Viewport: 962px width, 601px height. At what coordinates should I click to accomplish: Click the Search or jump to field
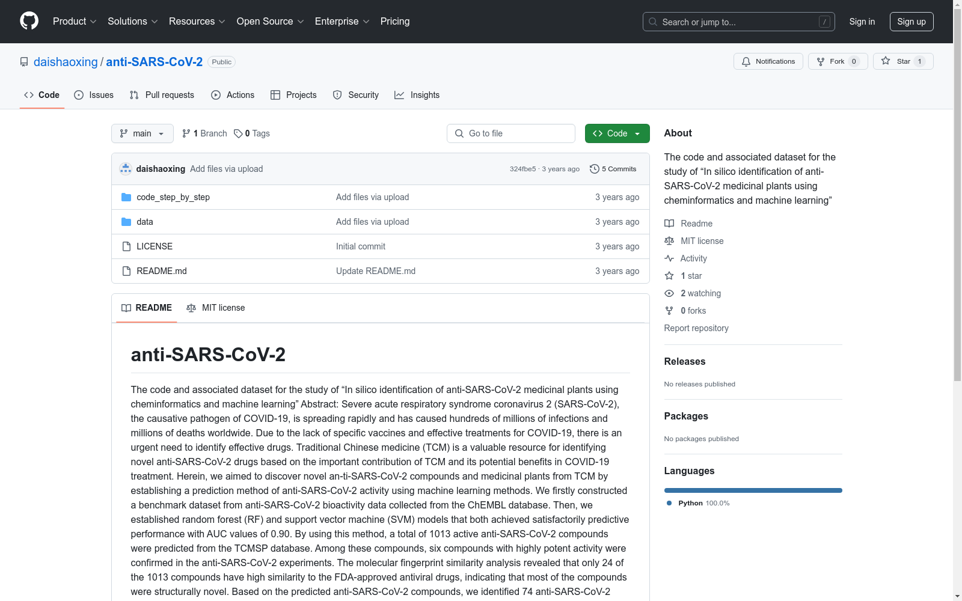(x=739, y=22)
